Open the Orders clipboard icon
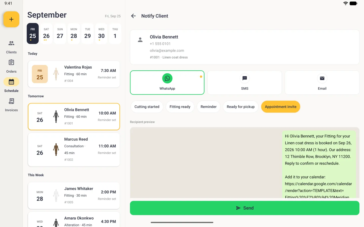Screen dimensions: 364x227 tap(11, 62)
